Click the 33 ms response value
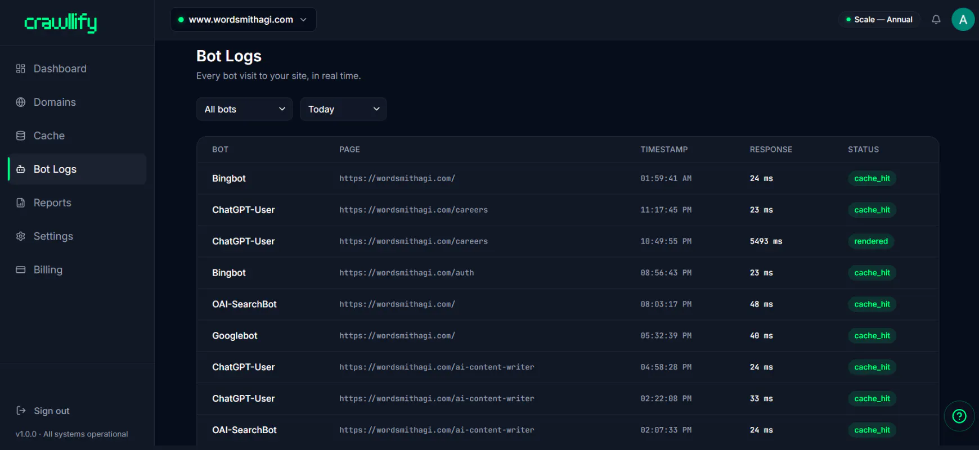Viewport: 979px width, 450px height. pos(761,399)
